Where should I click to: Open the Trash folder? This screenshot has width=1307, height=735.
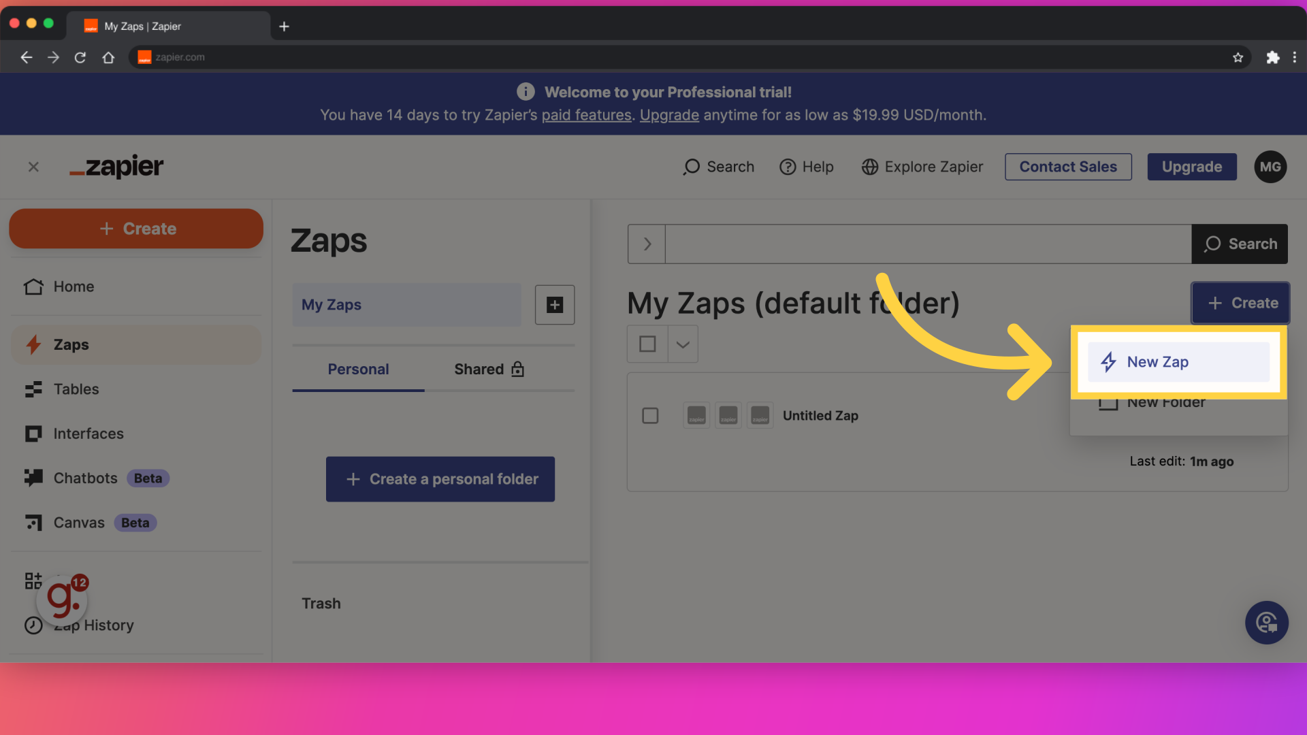[321, 604]
